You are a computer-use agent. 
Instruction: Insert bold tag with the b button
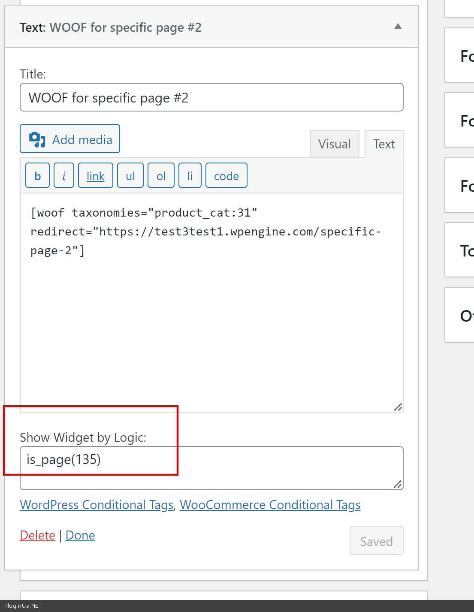38,176
